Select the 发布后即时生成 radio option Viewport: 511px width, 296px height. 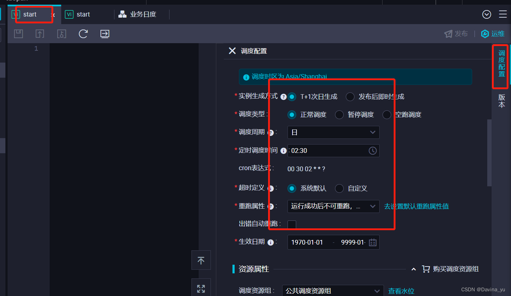[x=349, y=96]
